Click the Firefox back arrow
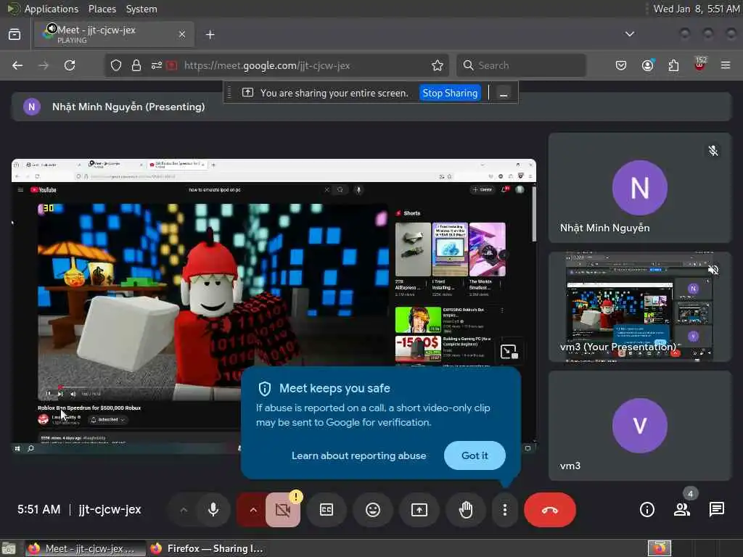Screen dimensions: 743x557 [17, 65]
